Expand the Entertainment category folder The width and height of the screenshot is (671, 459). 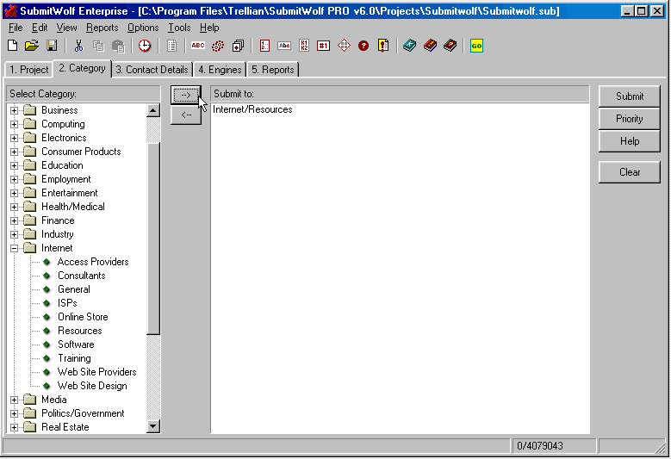click(x=14, y=193)
